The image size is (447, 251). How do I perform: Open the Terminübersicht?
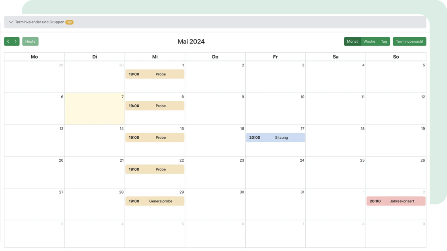(x=409, y=42)
